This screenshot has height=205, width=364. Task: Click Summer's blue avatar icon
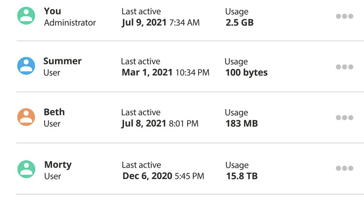pos(26,66)
